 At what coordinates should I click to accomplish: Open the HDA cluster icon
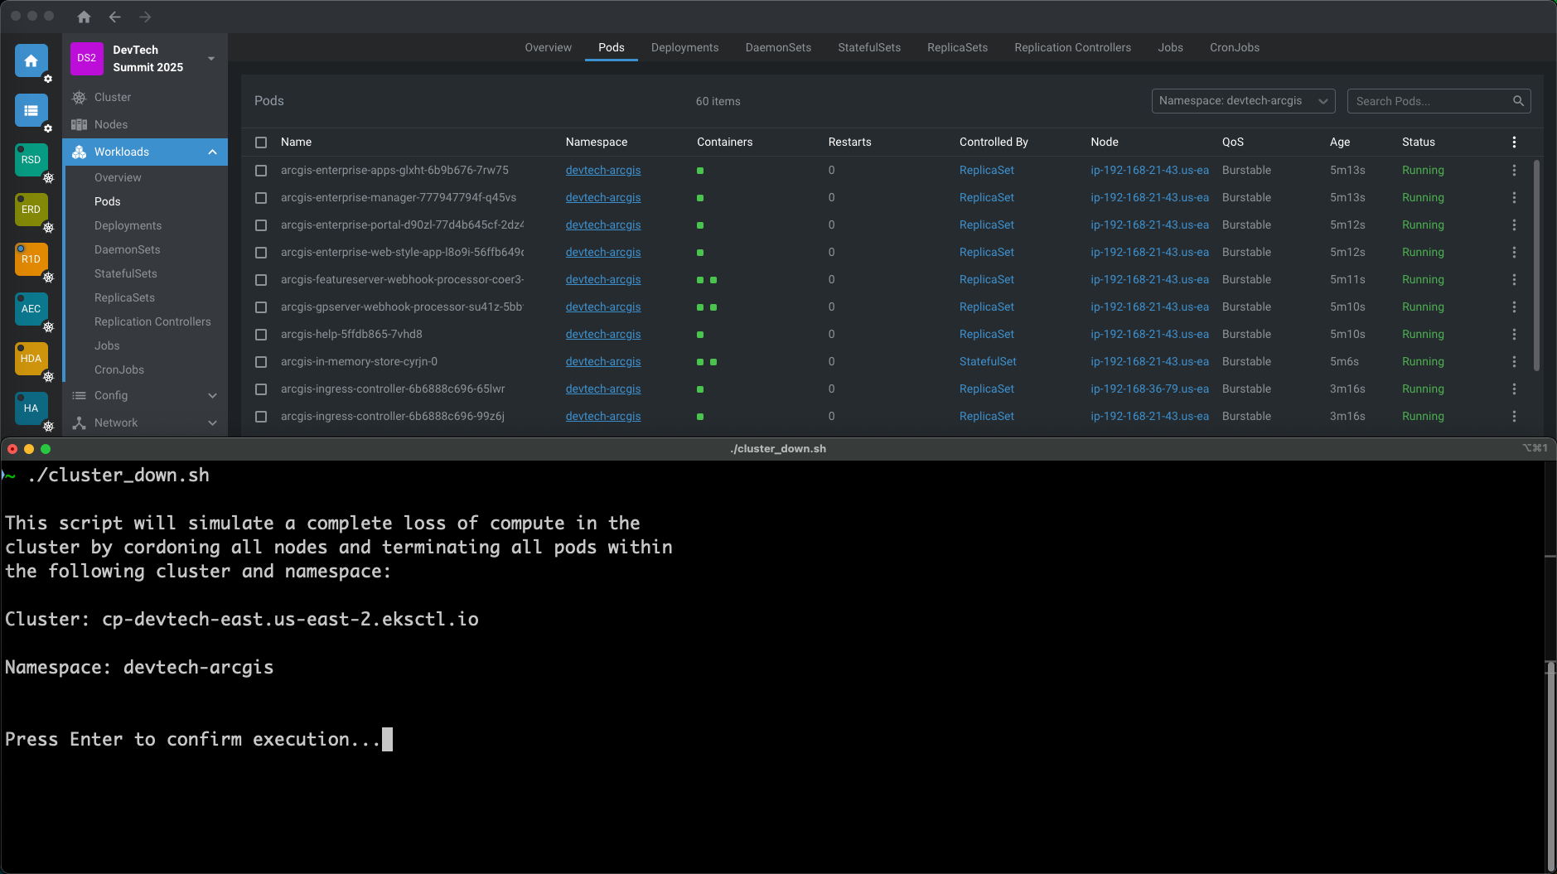point(31,359)
